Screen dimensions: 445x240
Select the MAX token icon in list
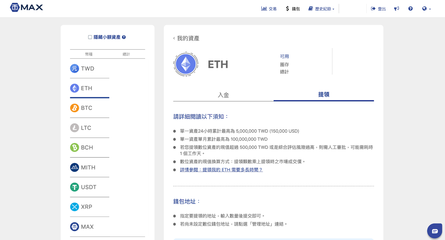[75, 227]
